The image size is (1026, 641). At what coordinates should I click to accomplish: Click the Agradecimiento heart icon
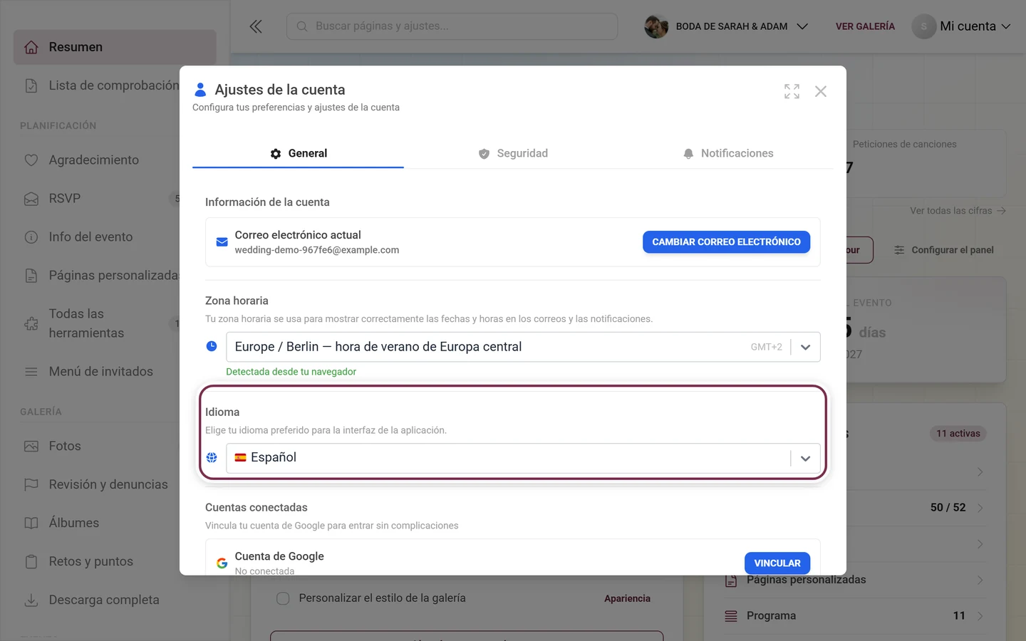tap(31, 160)
